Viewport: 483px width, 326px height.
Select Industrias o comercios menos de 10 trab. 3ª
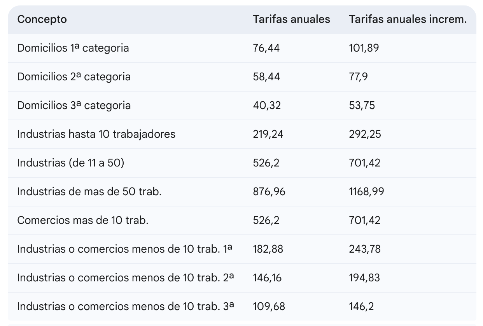pyautogui.click(x=125, y=307)
